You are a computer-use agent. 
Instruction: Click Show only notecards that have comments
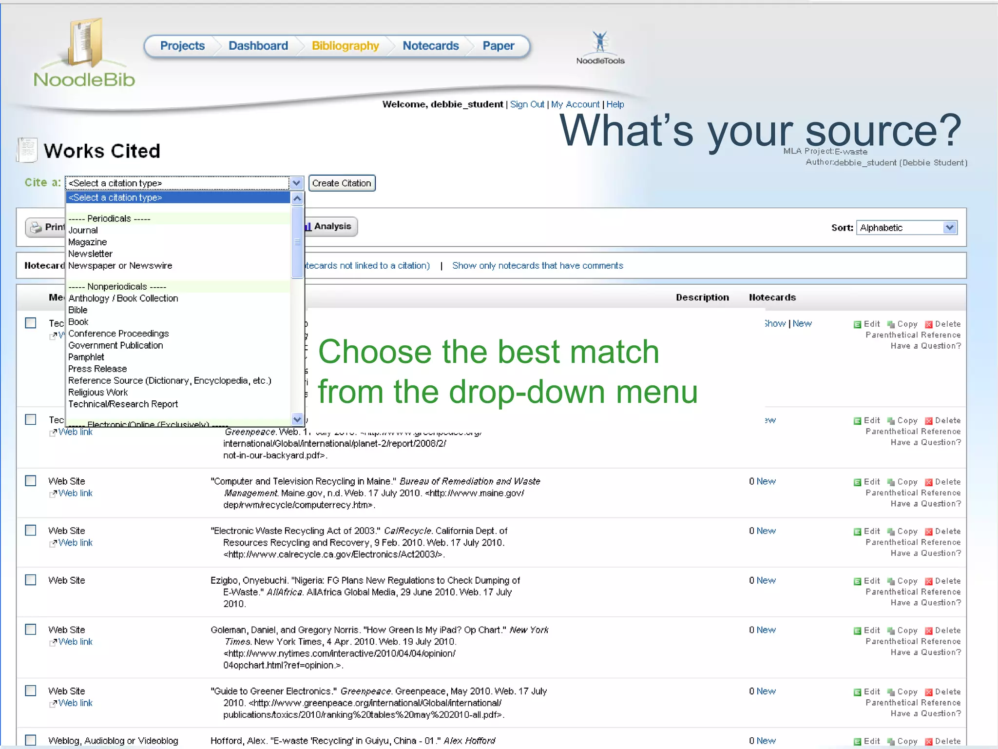click(x=537, y=266)
